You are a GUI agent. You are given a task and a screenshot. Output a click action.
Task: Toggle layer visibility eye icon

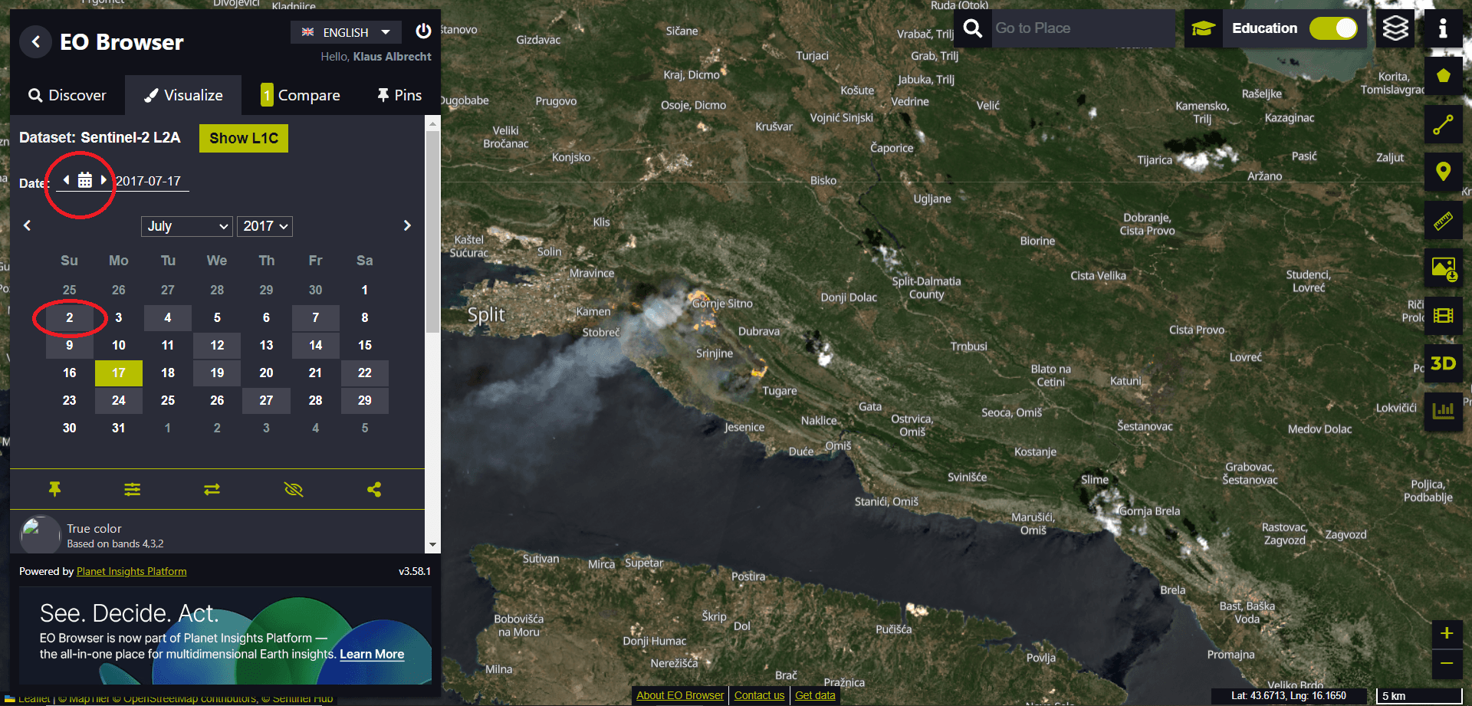pos(294,489)
